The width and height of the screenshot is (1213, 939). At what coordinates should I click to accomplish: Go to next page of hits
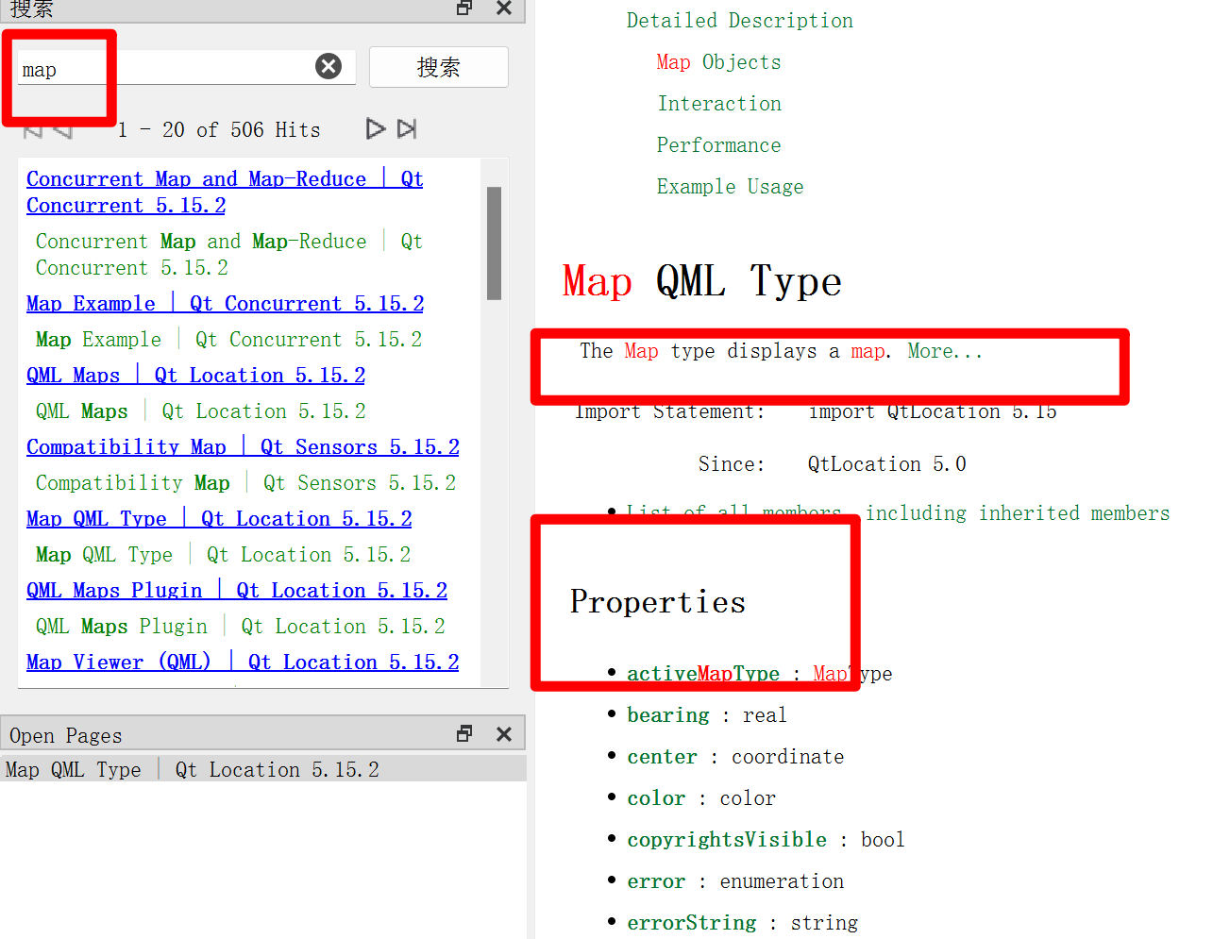[376, 128]
